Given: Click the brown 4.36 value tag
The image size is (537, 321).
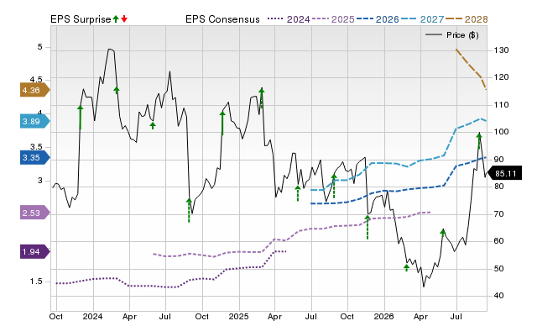Looking at the screenshot, I should pyautogui.click(x=35, y=90).
